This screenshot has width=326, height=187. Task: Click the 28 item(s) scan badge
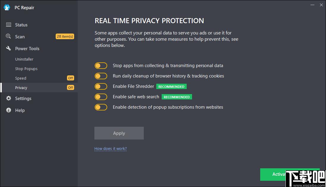65,37
